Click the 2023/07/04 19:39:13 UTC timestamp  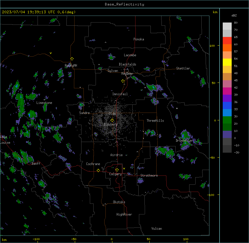pos(29,12)
